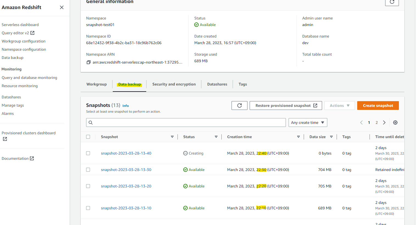Click the Creating status icon for snapshot-2023-03-28-13-40
Viewport: 417px width, 225px height.
pos(185,153)
